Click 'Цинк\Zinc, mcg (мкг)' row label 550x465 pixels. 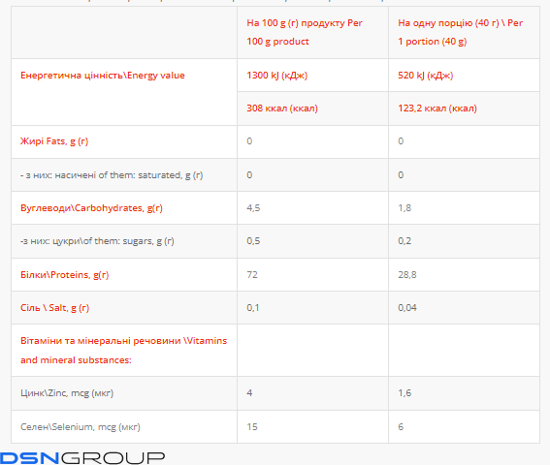(67, 393)
